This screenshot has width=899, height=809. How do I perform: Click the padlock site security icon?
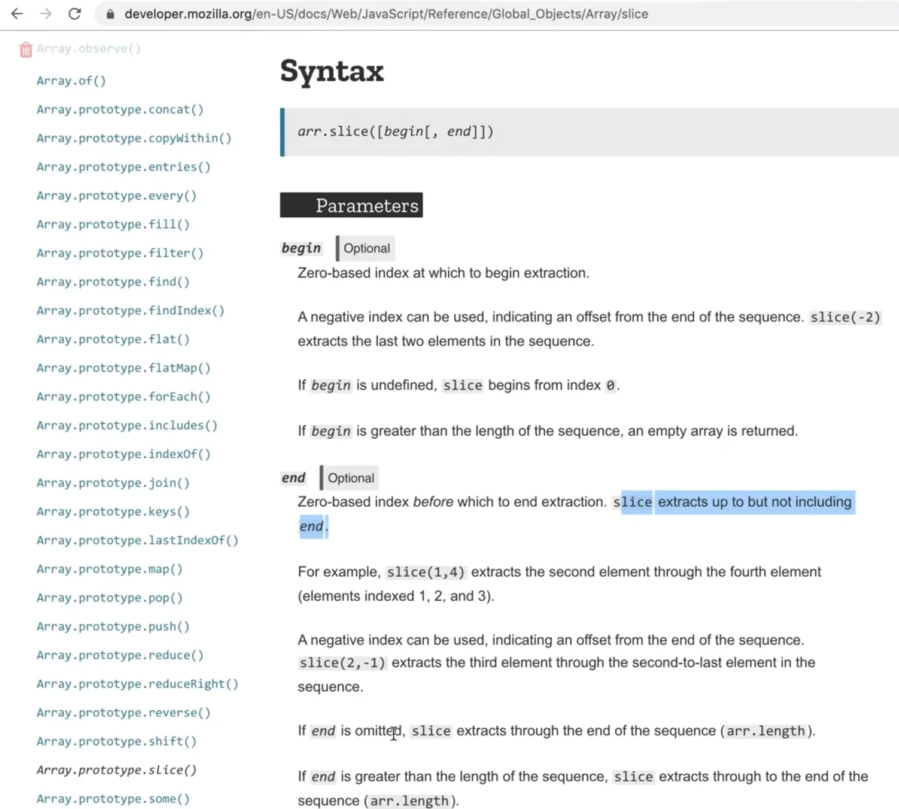coord(110,14)
